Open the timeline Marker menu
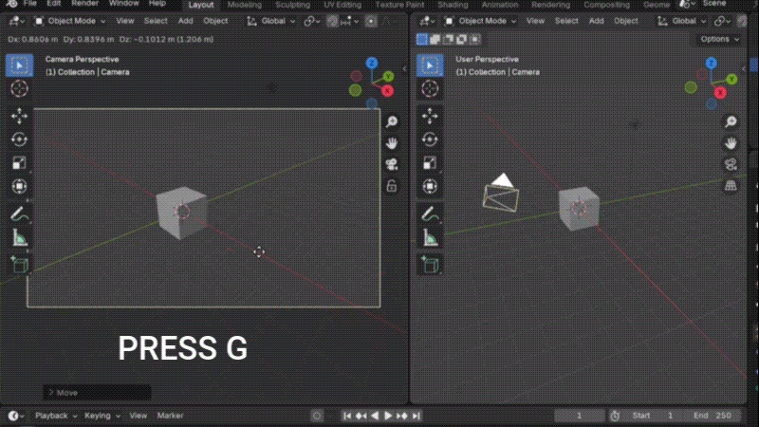This screenshot has height=427, width=759. coord(171,416)
